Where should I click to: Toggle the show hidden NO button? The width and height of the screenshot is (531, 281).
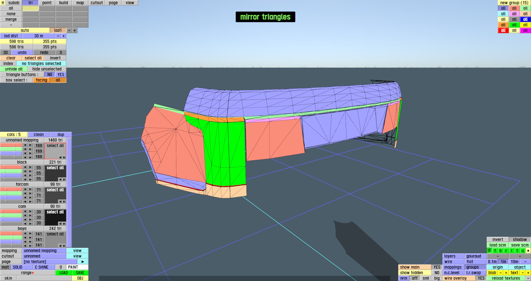pos(437,273)
